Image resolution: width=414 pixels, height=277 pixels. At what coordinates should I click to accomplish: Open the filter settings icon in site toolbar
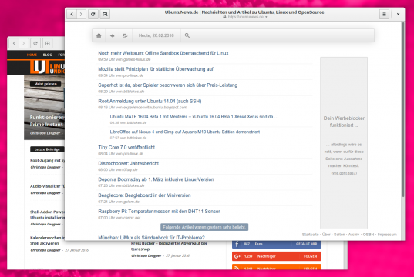point(126,35)
